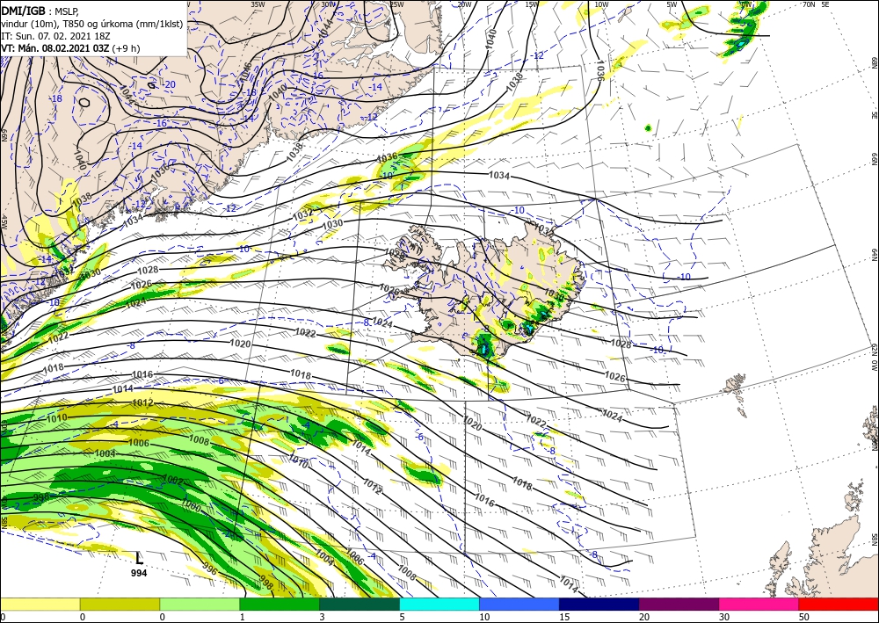The width and height of the screenshot is (879, 623).
Task: Click the legend value '30'
Action: coord(723,617)
